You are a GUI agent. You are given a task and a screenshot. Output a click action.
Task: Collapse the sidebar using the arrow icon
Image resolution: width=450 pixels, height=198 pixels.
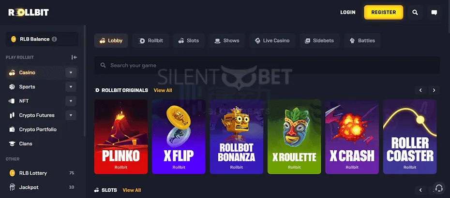click(74, 57)
